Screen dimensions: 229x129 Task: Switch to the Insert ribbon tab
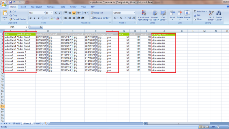point(23,7)
